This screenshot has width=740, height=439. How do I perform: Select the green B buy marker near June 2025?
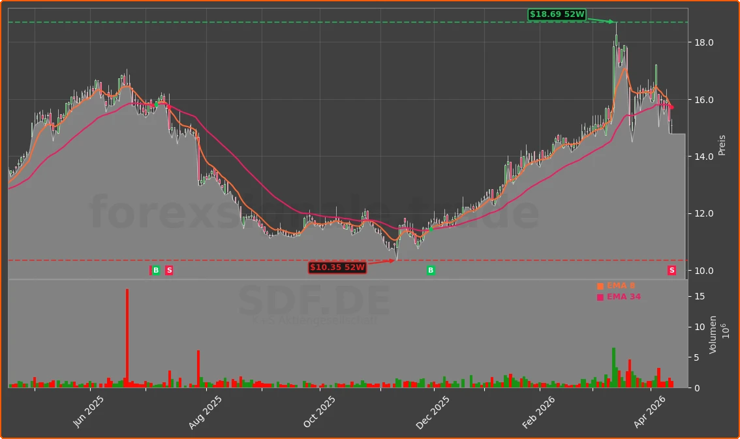tap(156, 271)
